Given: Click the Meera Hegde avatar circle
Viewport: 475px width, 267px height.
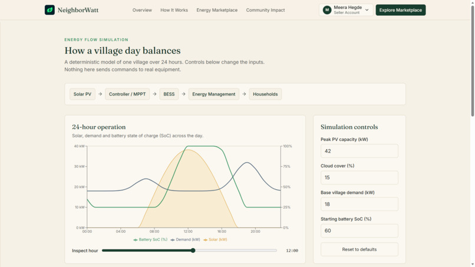Looking at the screenshot, I should [327, 10].
